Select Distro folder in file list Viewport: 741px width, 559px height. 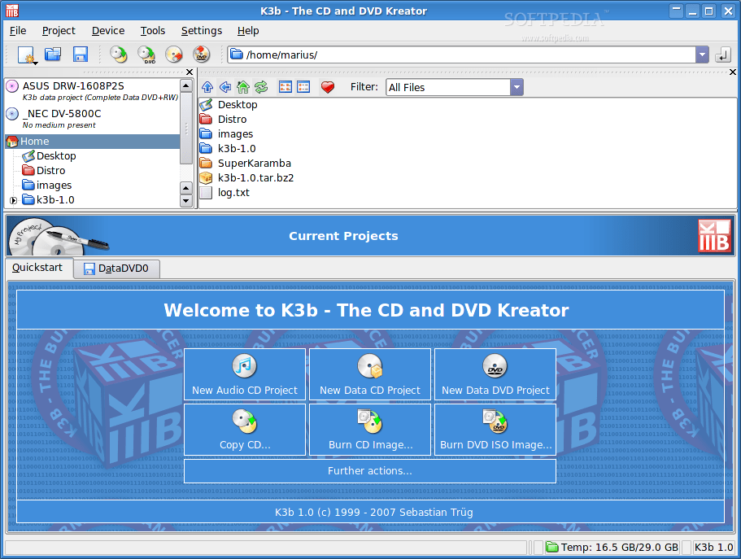coord(224,119)
